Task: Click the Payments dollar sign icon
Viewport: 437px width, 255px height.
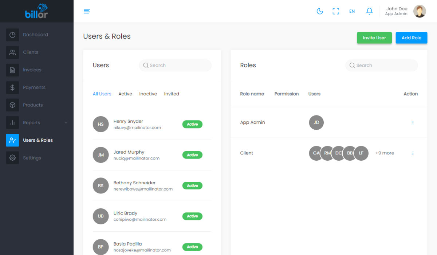Action: pyautogui.click(x=12, y=87)
